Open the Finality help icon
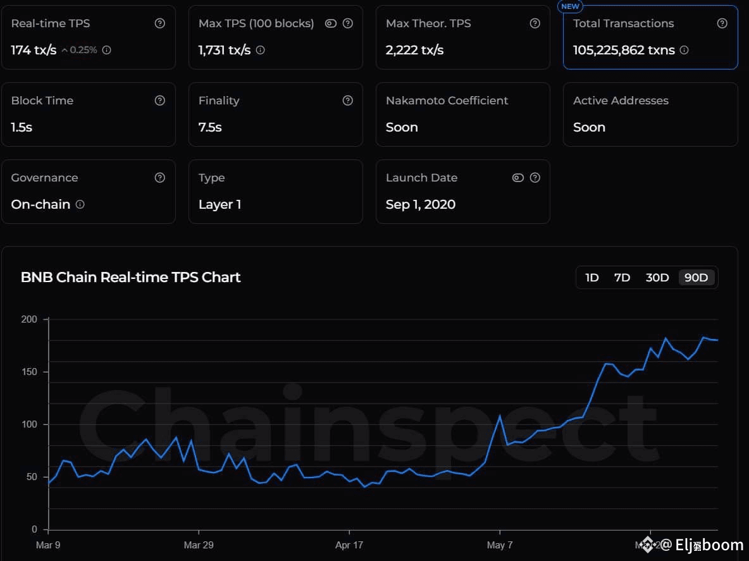This screenshot has height=561, width=749. pos(347,100)
